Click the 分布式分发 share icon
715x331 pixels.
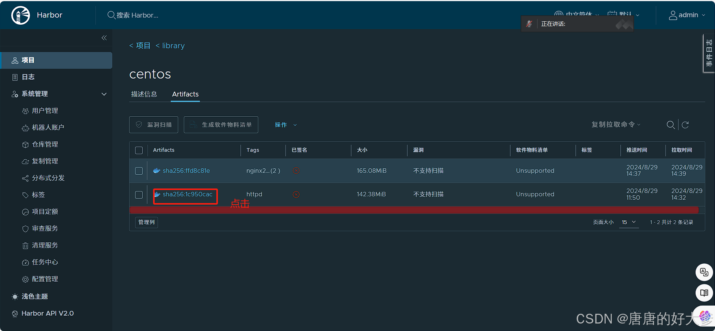tap(25, 178)
